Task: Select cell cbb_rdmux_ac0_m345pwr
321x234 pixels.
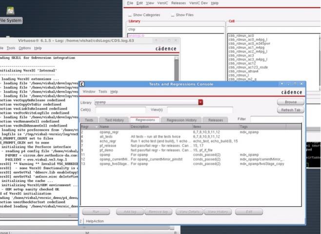Action: (249, 43)
